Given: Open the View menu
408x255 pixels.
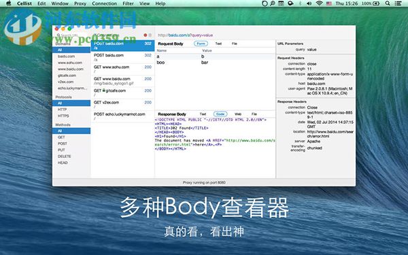Looking at the screenshot, I should pyautogui.click(x=144, y=3).
